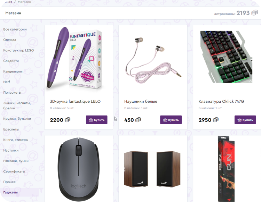The height and width of the screenshot is (202, 261).
Task: Open the Гаджеты category
Action: [x=10, y=192]
